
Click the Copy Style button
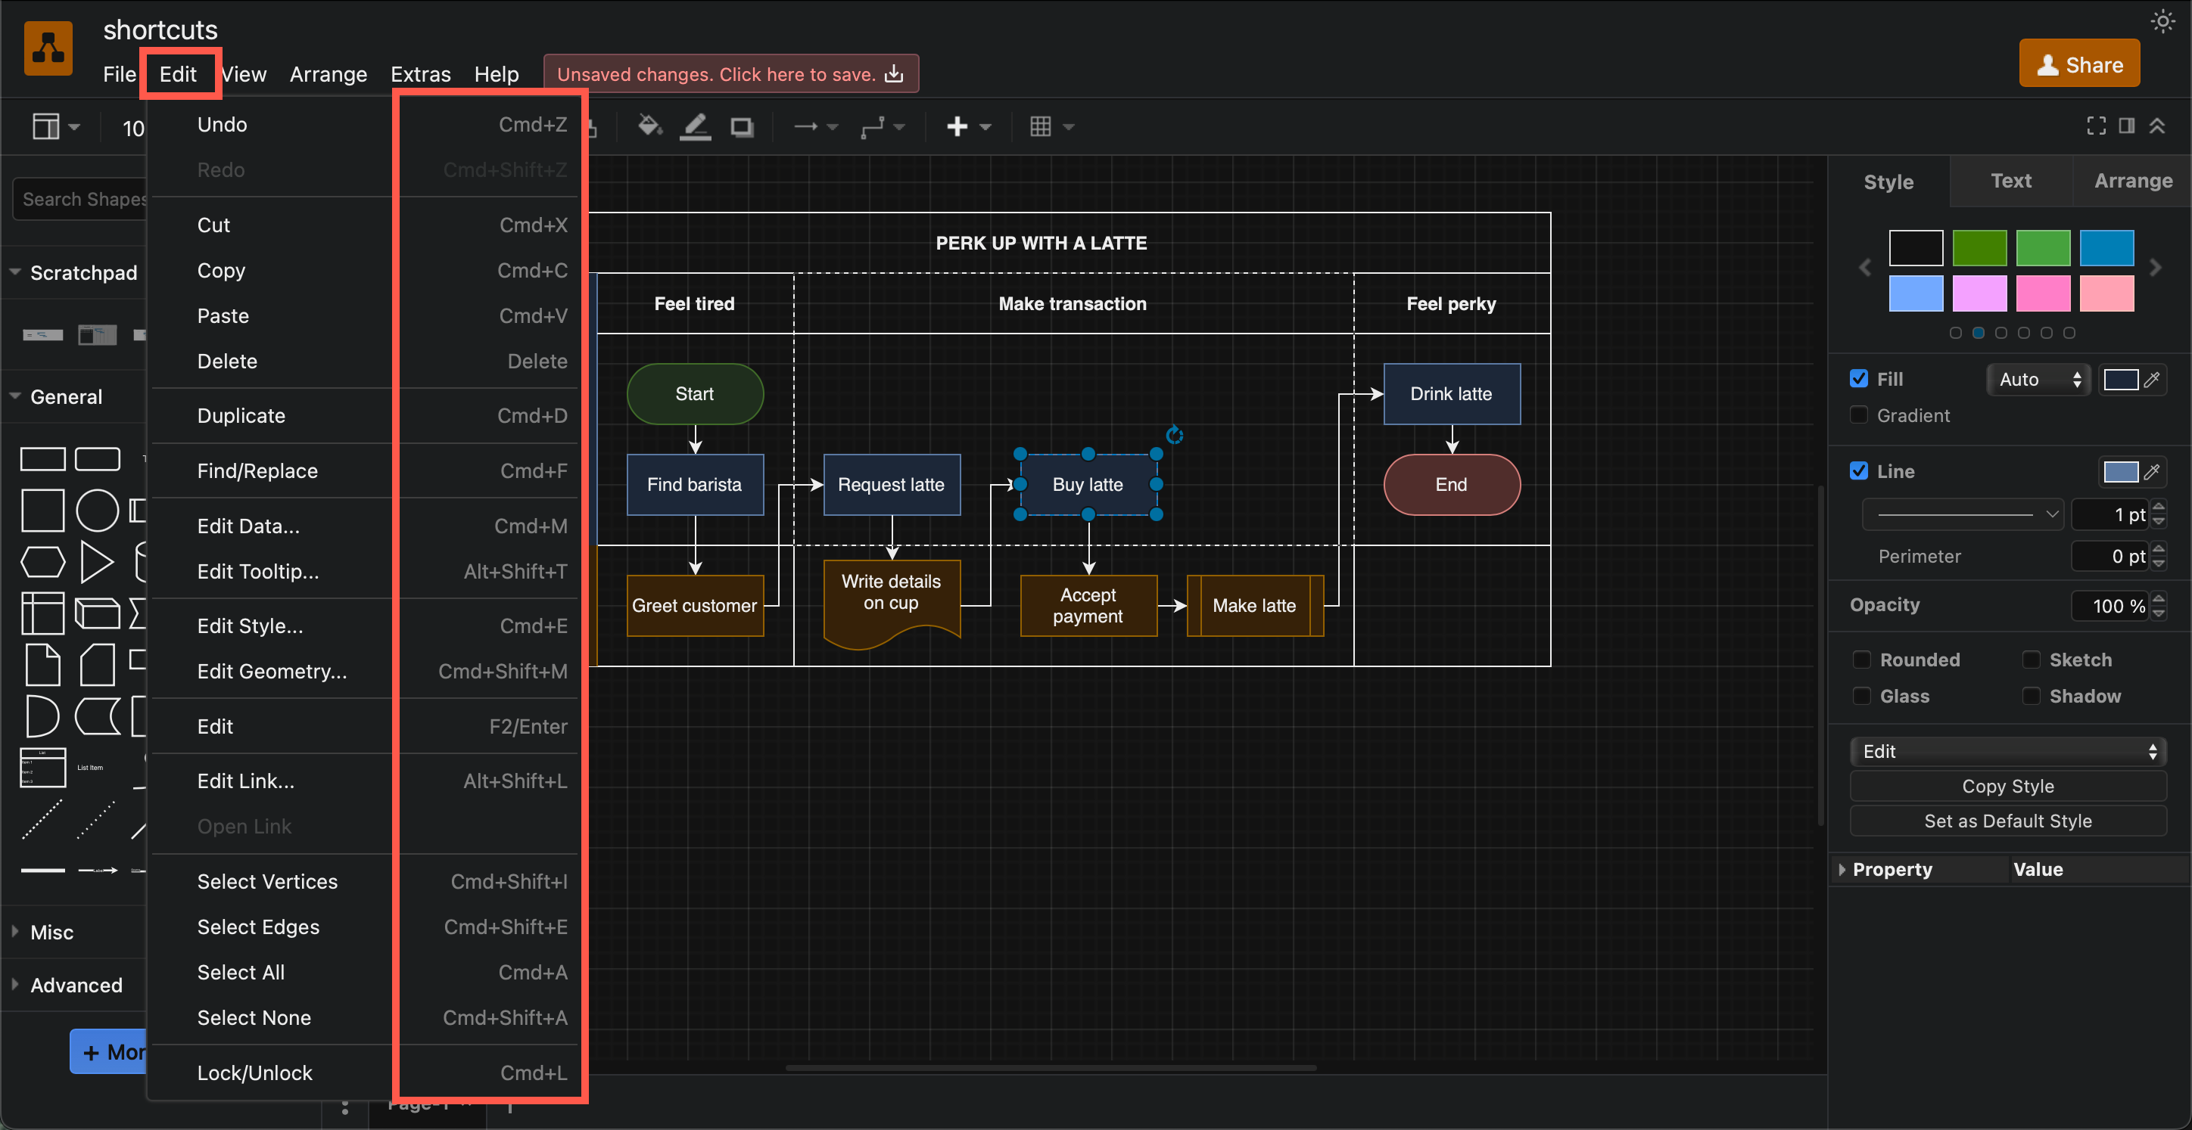pos(2008,786)
